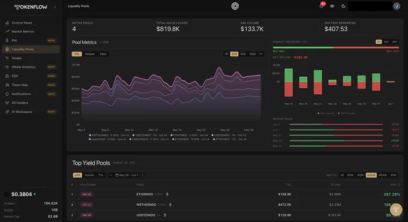Select 90D in Market Pressure panel

coord(394,41)
